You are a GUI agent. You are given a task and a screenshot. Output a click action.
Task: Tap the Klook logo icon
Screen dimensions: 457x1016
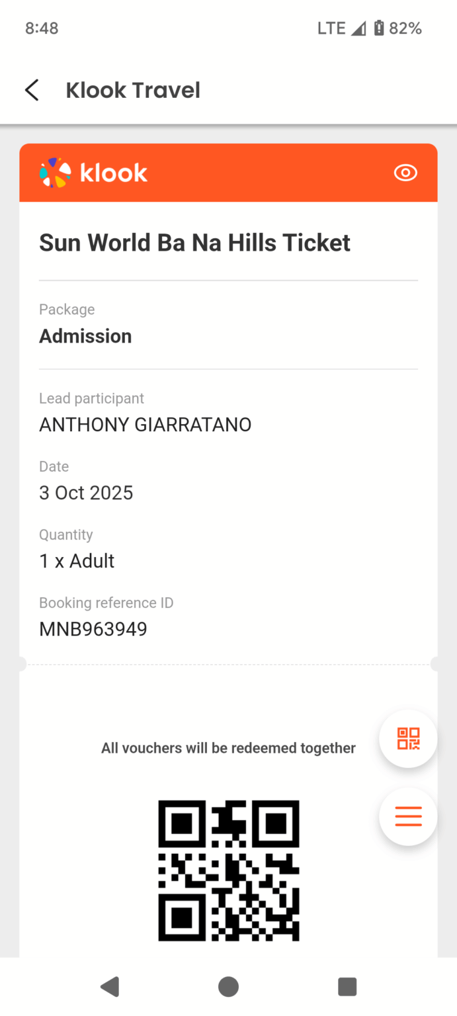(x=55, y=173)
